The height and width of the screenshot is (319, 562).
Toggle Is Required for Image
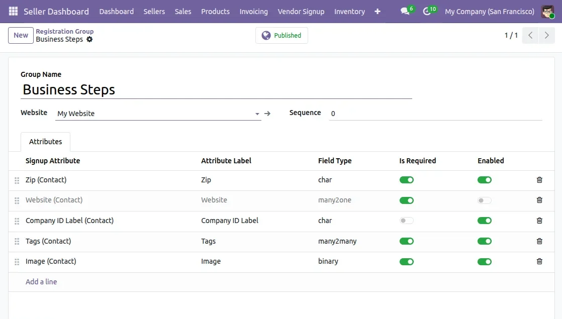[x=407, y=262]
